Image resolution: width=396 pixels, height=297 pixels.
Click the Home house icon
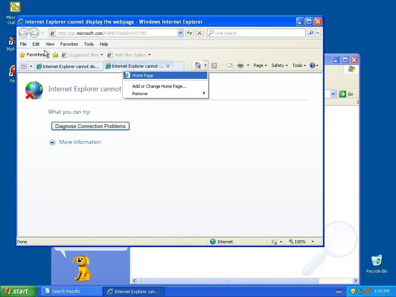pyautogui.click(x=198, y=66)
